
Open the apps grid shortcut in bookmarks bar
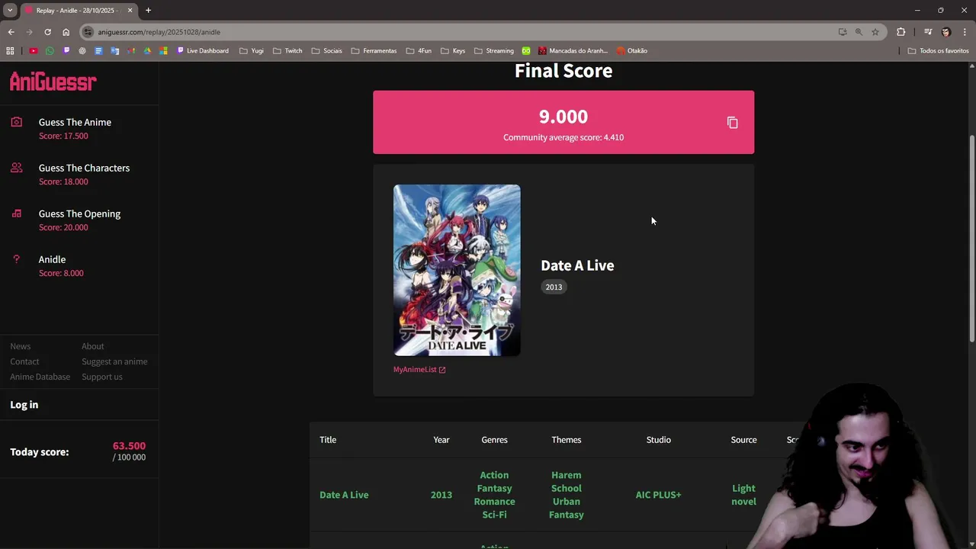point(10,50)
